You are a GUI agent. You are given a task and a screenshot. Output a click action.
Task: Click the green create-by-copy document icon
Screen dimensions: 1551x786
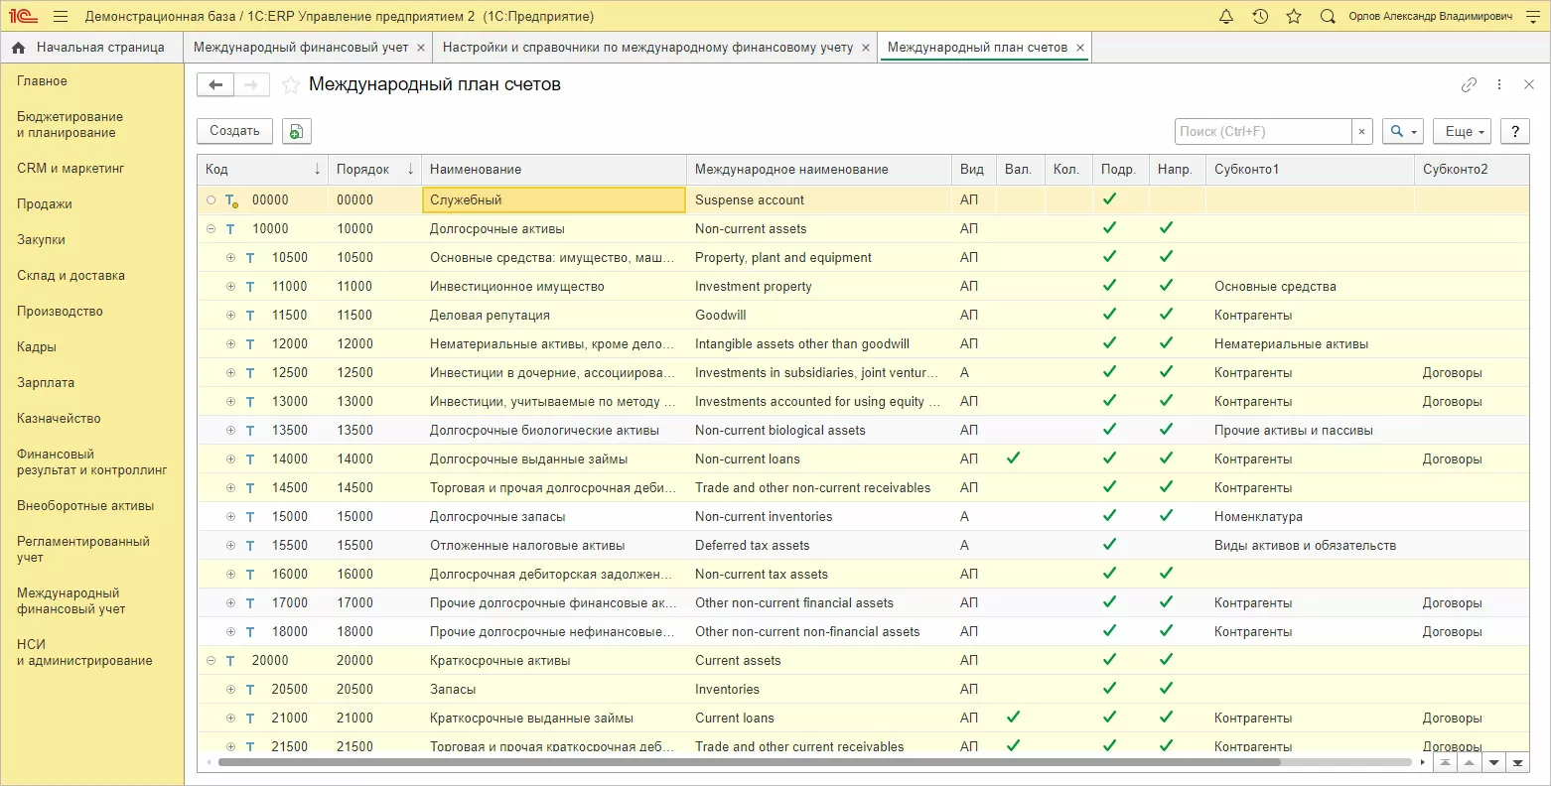click(x=296, y=131)
